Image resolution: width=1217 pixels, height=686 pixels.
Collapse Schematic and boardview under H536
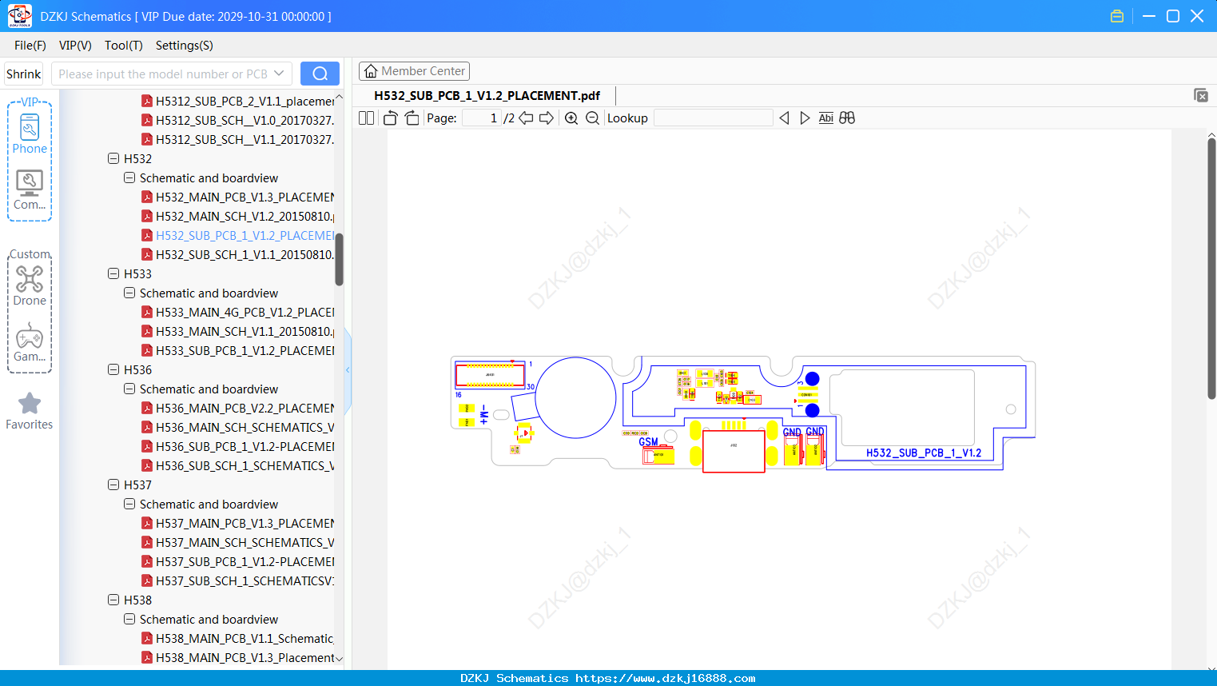pyautogui.click(x=129, y=389)
